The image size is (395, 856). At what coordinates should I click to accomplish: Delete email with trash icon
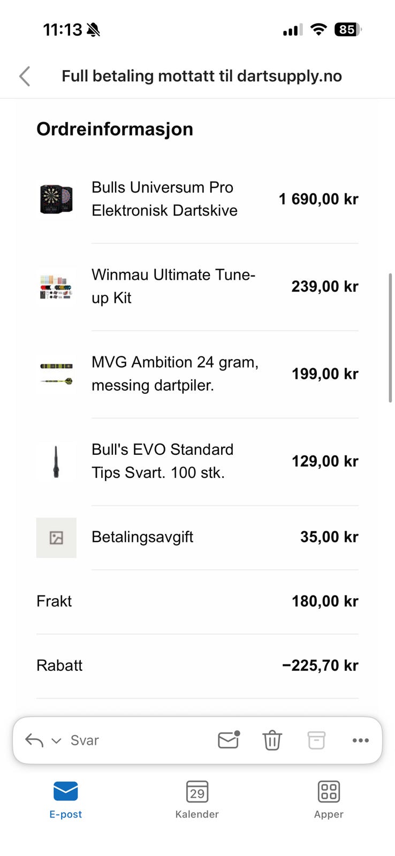272,740
